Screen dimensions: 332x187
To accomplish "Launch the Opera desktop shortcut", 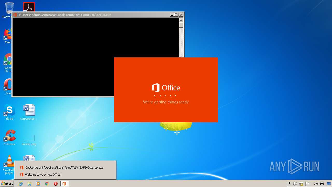I will pyautogui.click(x=8, y=86).
